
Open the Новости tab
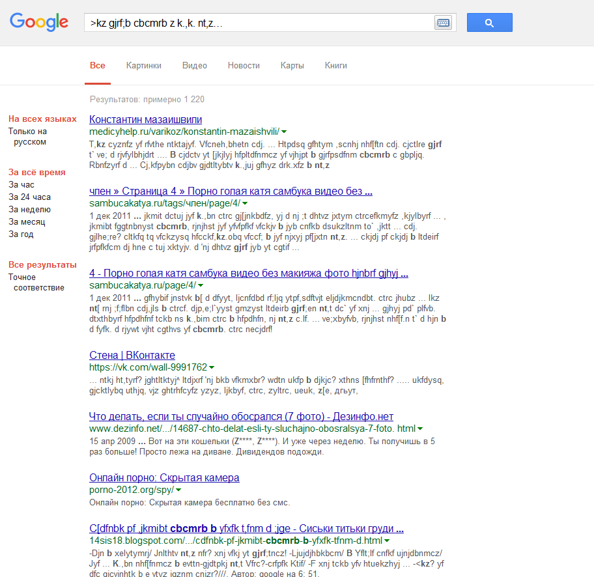(x=244, y=66)
